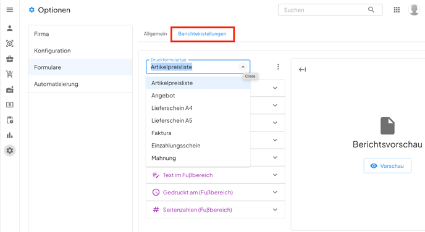
Task: Open the user avatar menu
Action: point(414,10)
